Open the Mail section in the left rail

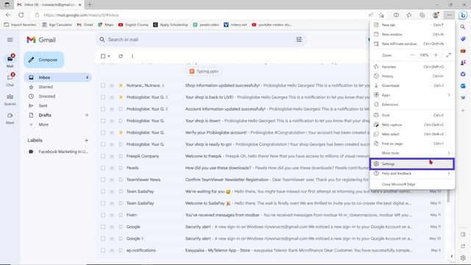coord(10,60)
